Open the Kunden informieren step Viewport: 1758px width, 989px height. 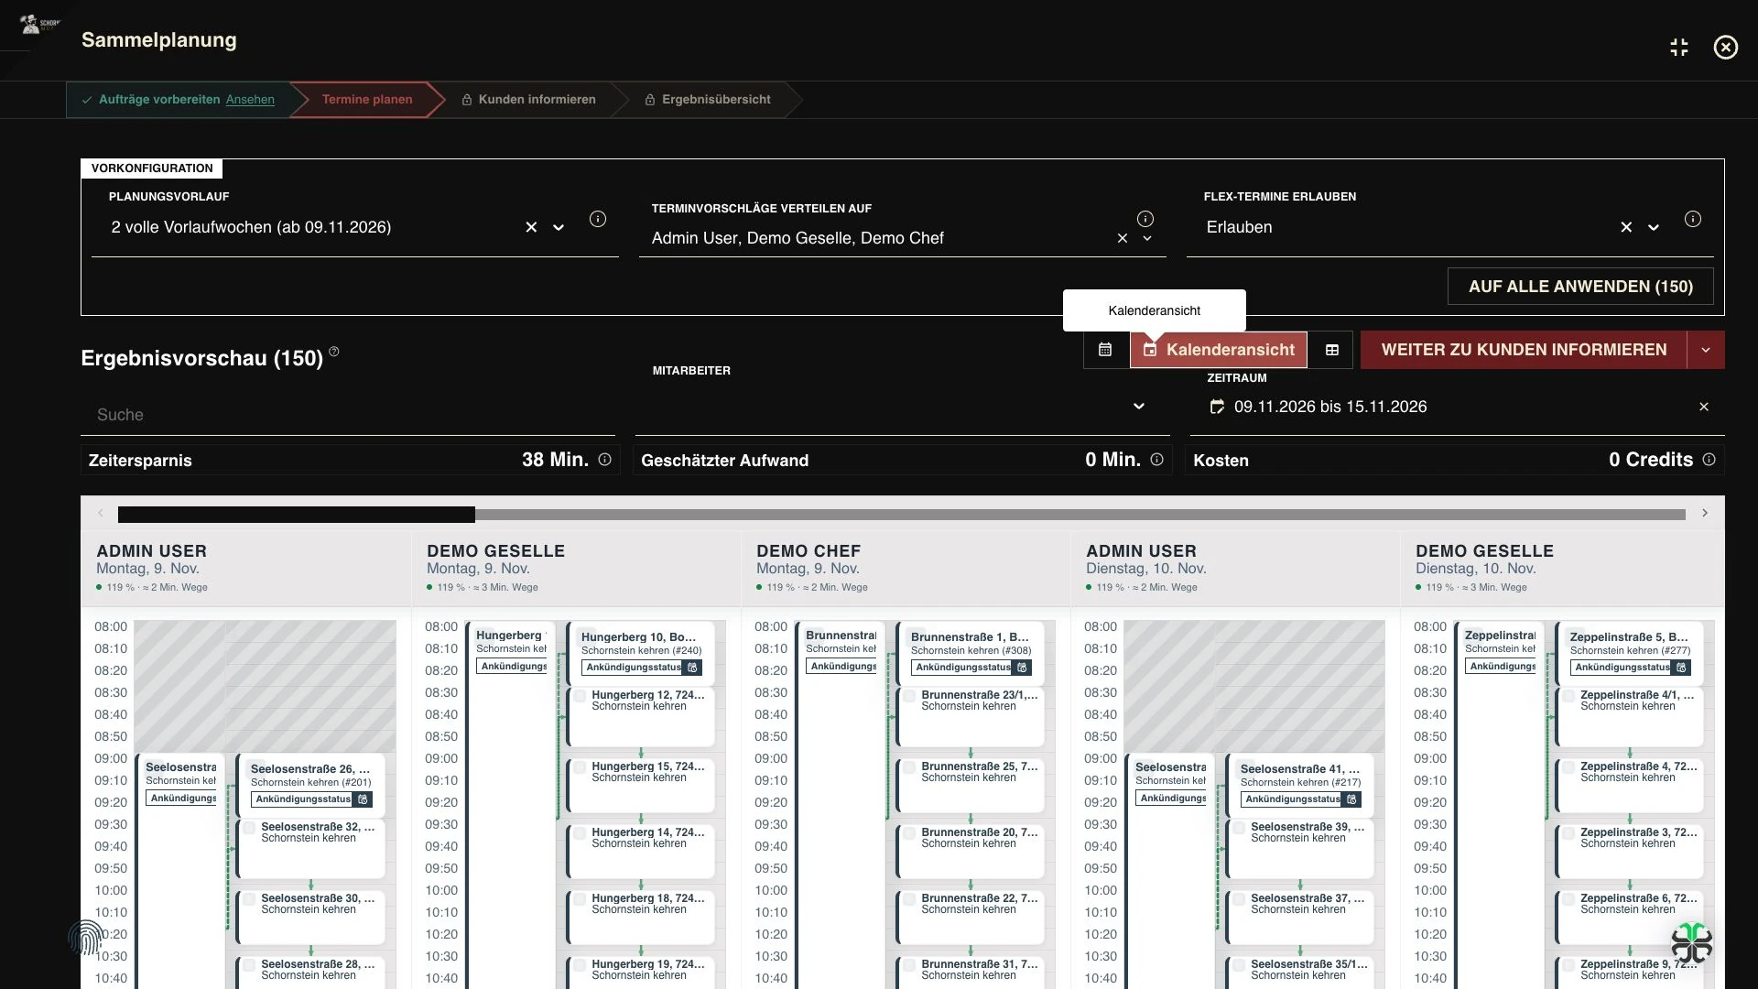click(537, 100)
